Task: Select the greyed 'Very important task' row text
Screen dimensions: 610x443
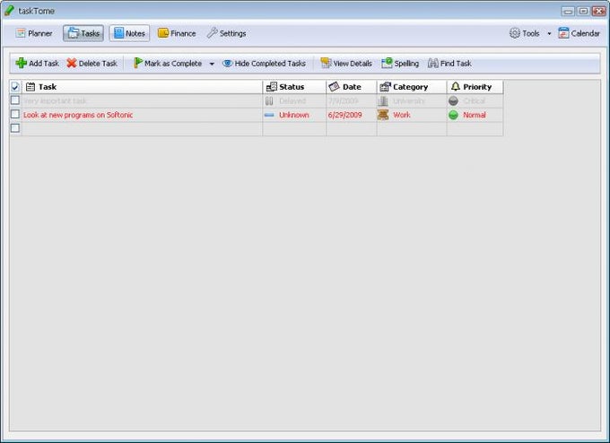Action: (x=55, y=100)
